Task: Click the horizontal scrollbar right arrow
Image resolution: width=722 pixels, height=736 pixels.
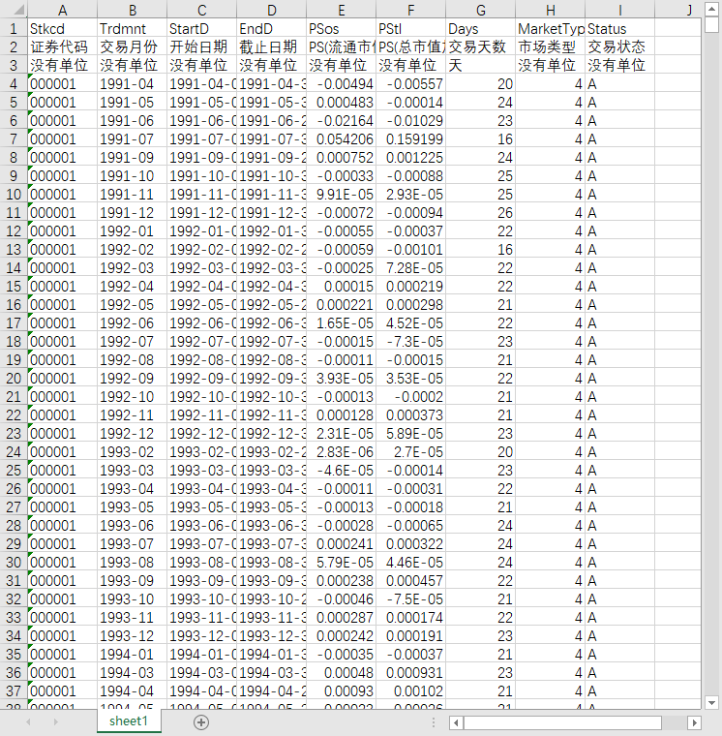Action: [x=694, y=722]
